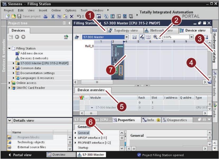Image resolution: width=219 pixels, height=159 pixels.
Task: Click pane split down-arrow above Device overview
Action: click(x=147, y=85)
